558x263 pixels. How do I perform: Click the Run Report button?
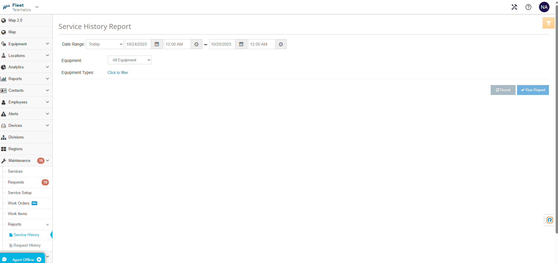533,90
